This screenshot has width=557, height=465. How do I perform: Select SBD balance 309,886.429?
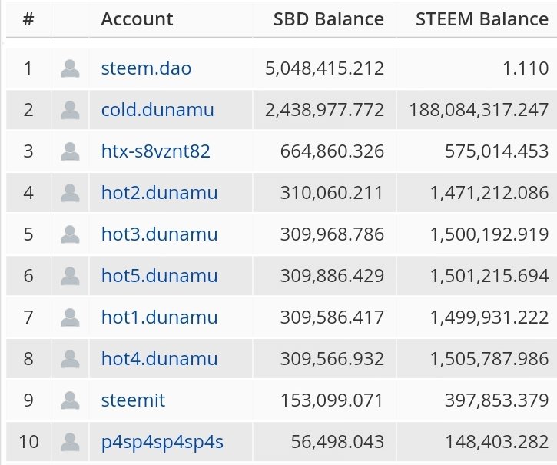tap(332, 275)
